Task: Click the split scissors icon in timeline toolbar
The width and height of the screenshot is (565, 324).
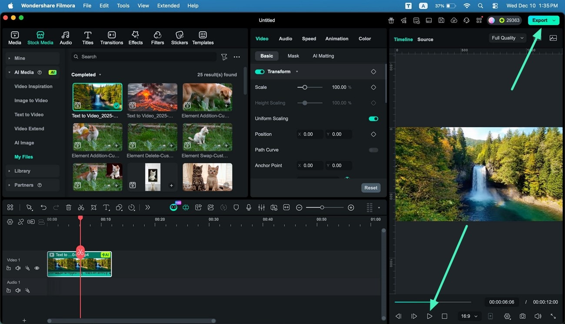Action: pos(81,208)
